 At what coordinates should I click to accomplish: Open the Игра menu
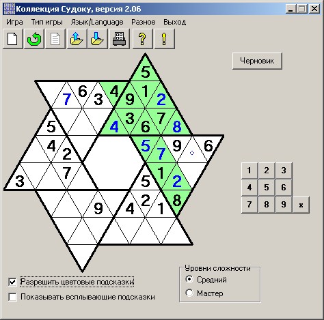click(x=14, y=22)
